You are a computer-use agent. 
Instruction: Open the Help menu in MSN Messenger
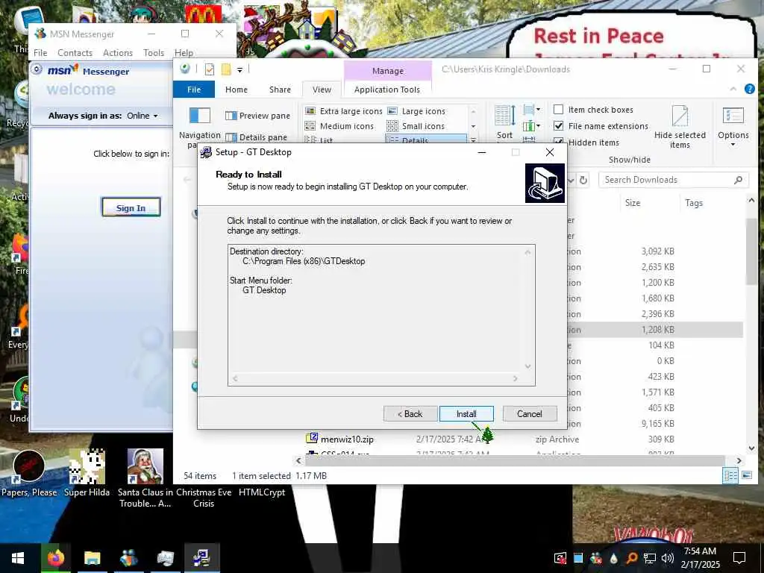point(184,53)
